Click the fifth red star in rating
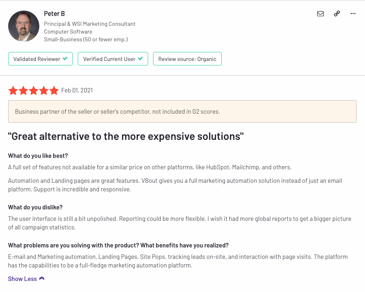Screen dimensions: 365x292 tap(54, 90)
